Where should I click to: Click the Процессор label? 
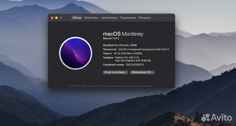pyautogui.click(x=110, y=49)
